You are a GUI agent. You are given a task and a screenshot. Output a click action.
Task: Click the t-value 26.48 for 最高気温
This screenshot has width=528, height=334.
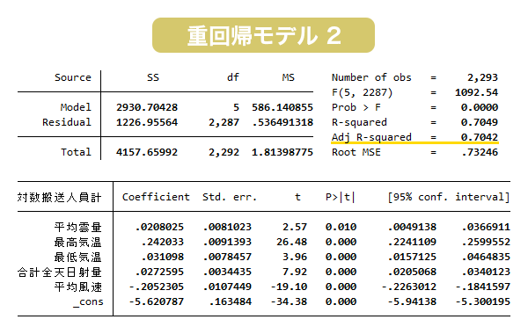tap(291, 242)
